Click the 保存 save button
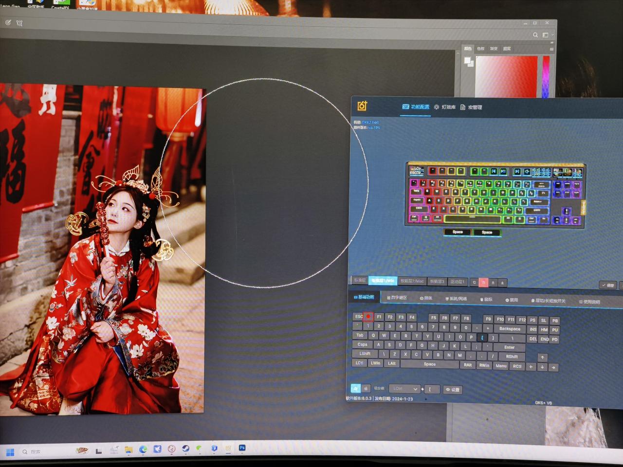The width and height of the screenshot is (623, 467). coord(608,286)
